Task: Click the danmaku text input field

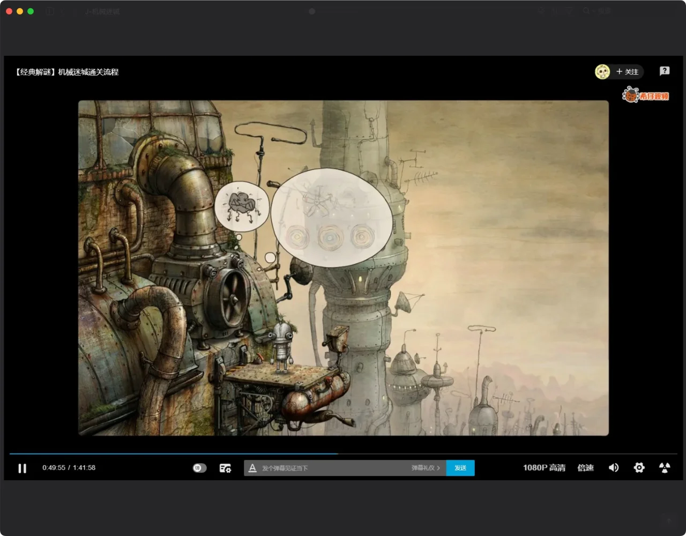Action: pyautogui.click(x=334, y=468)
